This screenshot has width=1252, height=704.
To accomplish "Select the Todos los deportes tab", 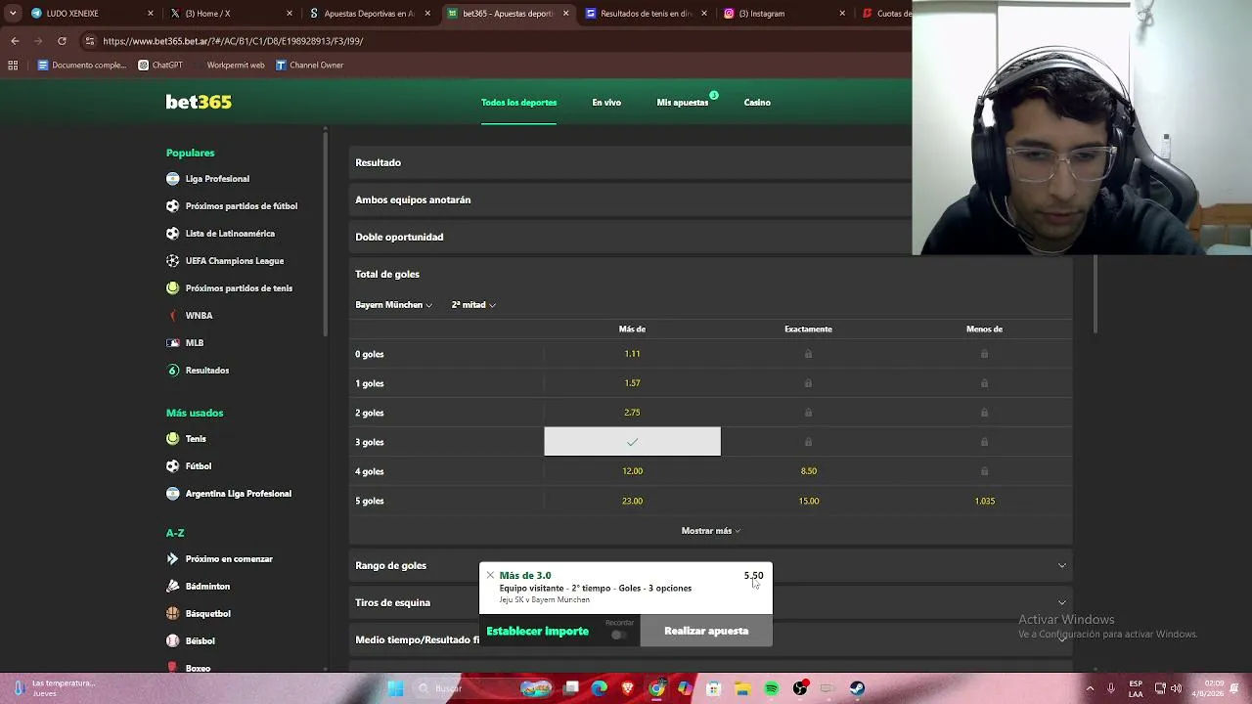I will click(518, 103).
